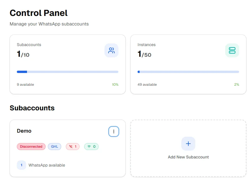Click the Disconnected status badge
The width and height of the screenshot is (249, 190).
point(31,147)
